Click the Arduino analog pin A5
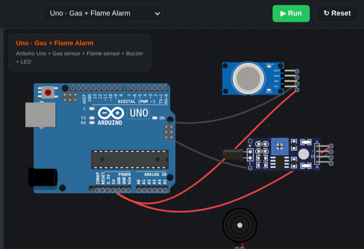The width and height of the screenshot is (364, 249). coord(165,190)
